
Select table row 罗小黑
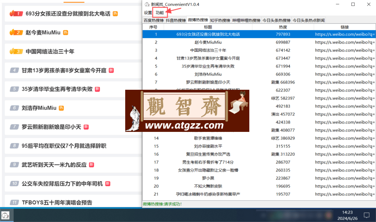[x=259, y=178]
